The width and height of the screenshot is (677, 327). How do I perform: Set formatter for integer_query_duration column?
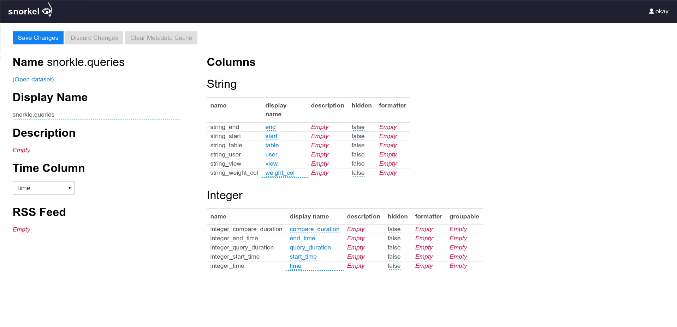[x=423, y=247]
